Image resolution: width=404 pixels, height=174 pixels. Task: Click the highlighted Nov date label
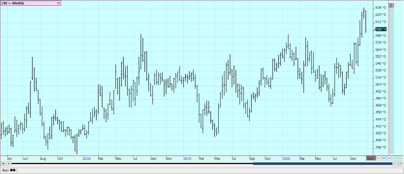pyautogui.click(x=370, y=159)
